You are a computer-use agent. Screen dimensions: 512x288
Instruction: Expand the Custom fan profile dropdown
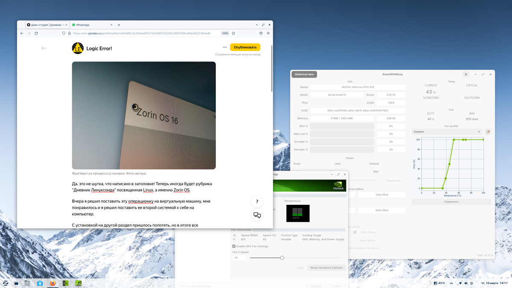pos(447,132)
